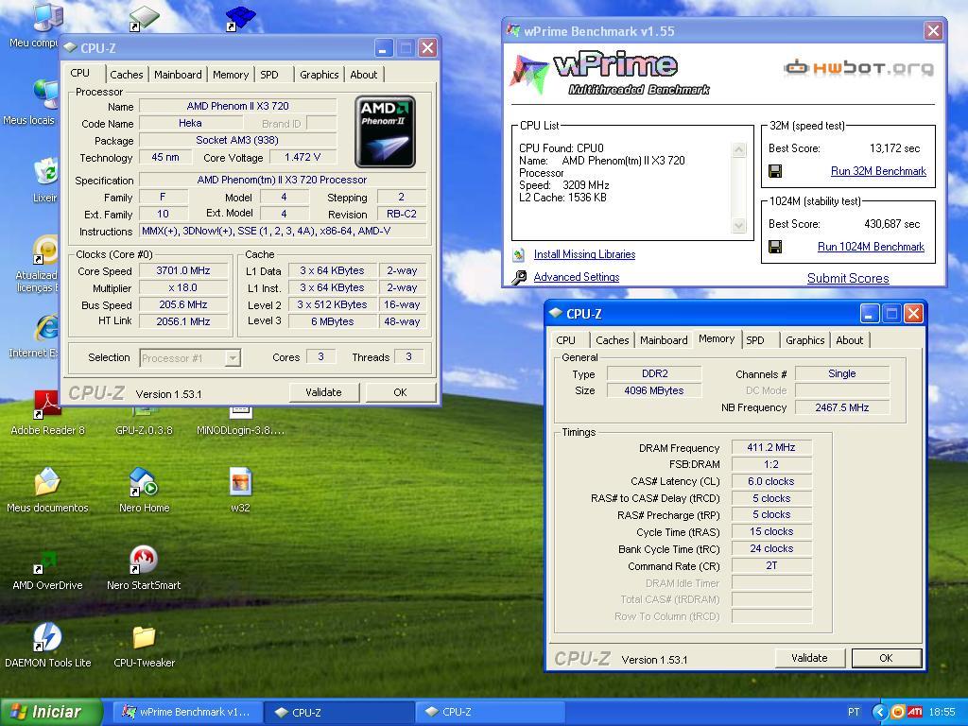Click OK in the CPU tab window
968x726 pixels.
tap(400, 392)
